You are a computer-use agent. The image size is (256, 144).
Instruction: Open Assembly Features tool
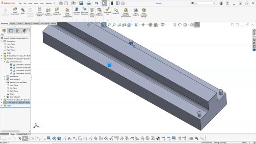pyautogui.click(x=76, y=11)
